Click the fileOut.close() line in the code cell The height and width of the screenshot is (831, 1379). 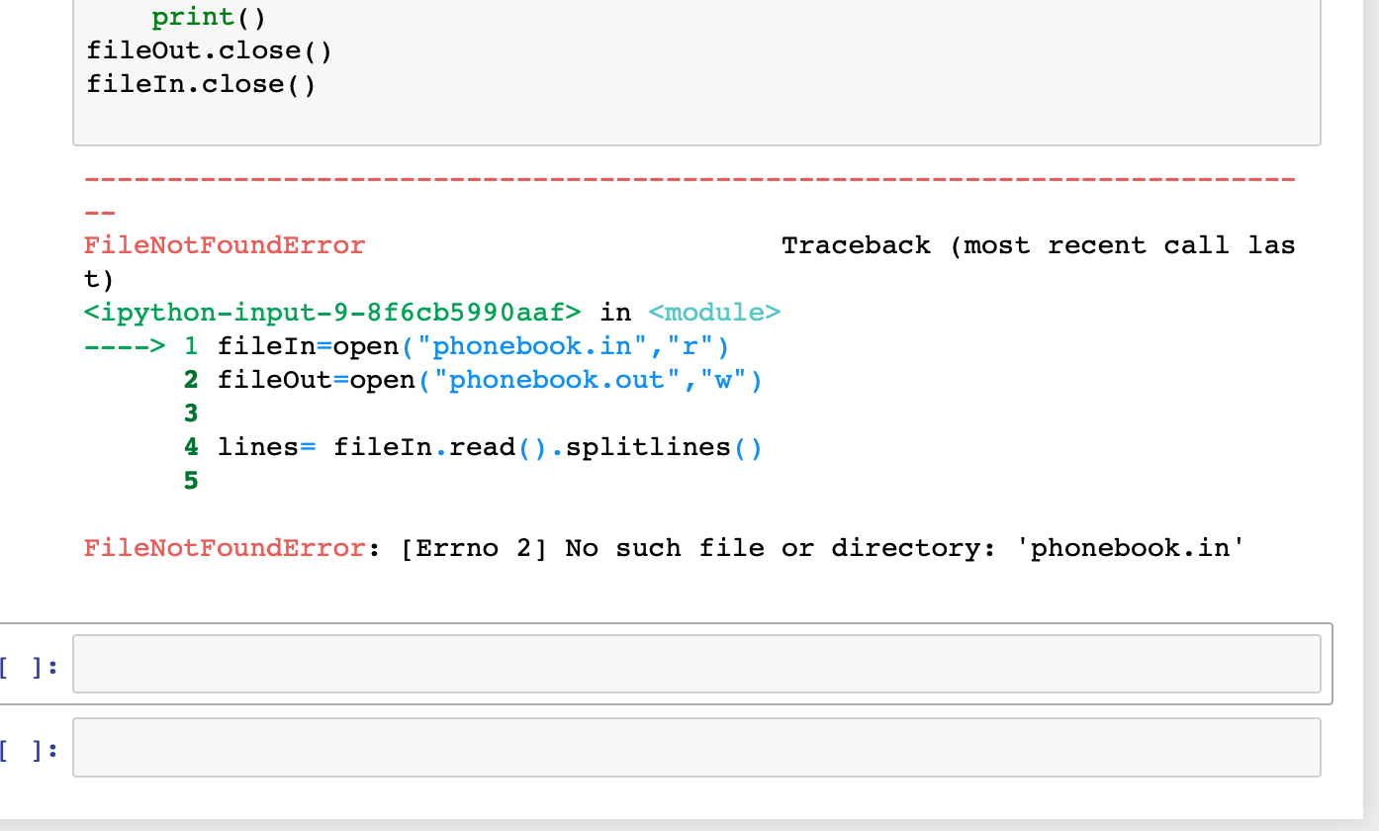208,49
